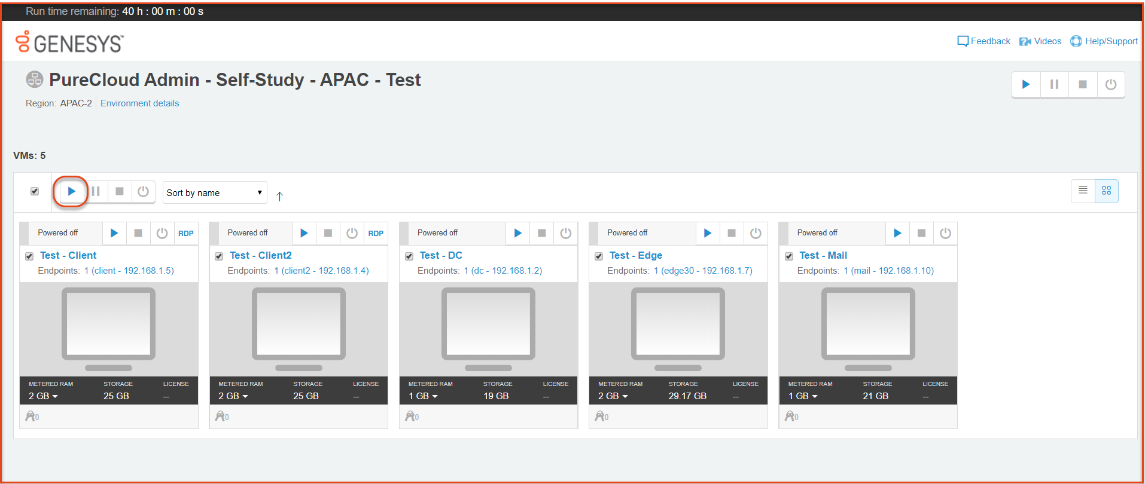Switch to the list view layout
Screen dimensions: 1145x484
[x=1082, y=191]
